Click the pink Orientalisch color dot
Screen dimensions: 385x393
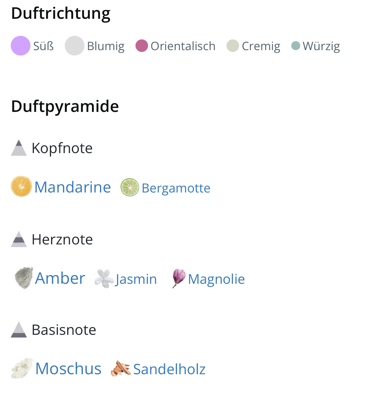(x=142, y=46)
